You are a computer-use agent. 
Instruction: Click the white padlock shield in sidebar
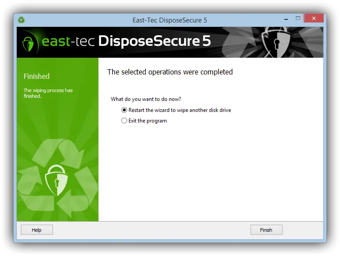[x=57, y=180]
